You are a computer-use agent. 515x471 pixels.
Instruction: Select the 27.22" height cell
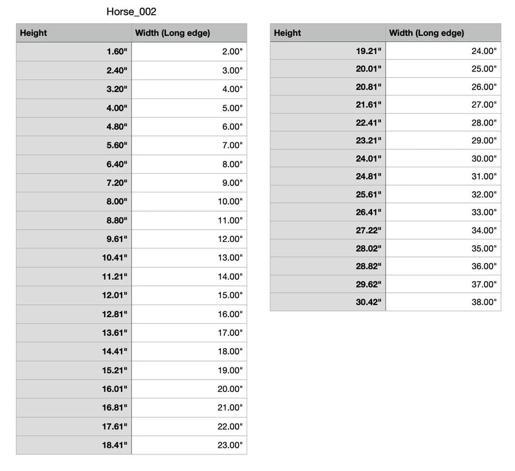click(x=328, y=230)
